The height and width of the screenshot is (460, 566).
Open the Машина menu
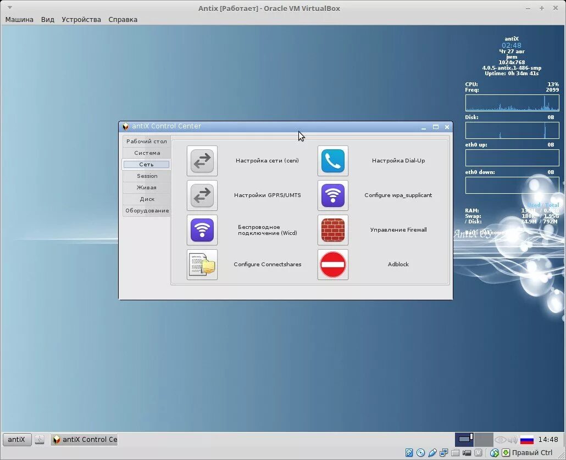click(19, 19)
